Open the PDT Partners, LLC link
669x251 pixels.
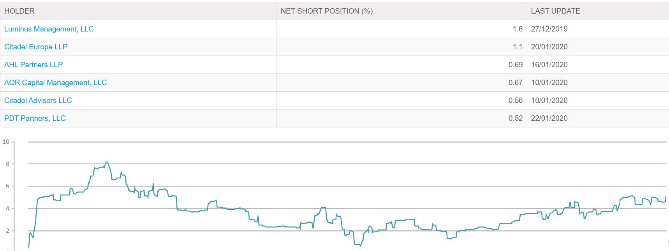(35, 119)
